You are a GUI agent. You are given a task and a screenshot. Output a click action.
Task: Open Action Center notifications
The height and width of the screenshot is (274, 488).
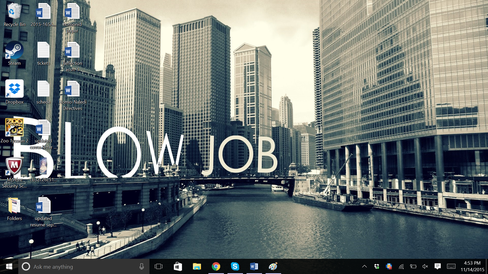click(438, 266)
